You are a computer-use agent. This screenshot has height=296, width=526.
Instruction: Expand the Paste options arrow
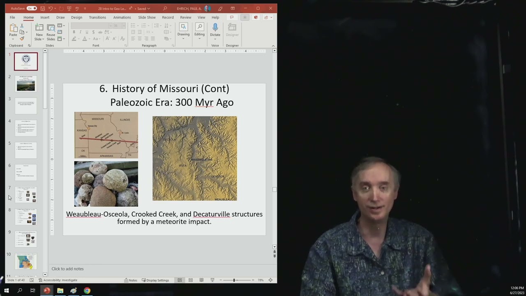(13, 39)
